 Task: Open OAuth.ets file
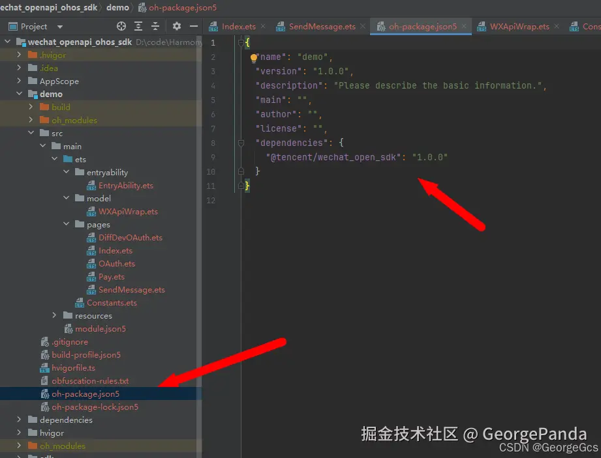pyautogui.click(x=117, y=264)
